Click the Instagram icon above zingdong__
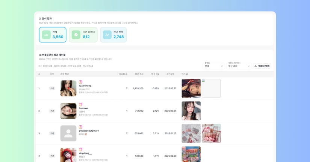The image size is (310, 162). coord(80,149)
